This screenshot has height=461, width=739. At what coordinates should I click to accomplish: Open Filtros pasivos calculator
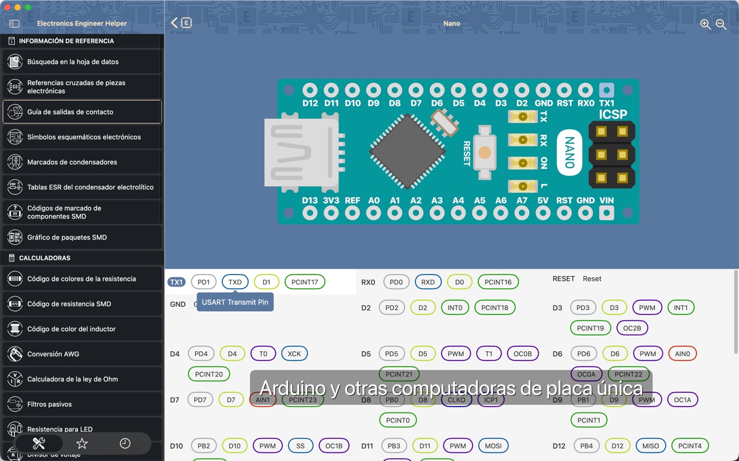tap(82, 404)
